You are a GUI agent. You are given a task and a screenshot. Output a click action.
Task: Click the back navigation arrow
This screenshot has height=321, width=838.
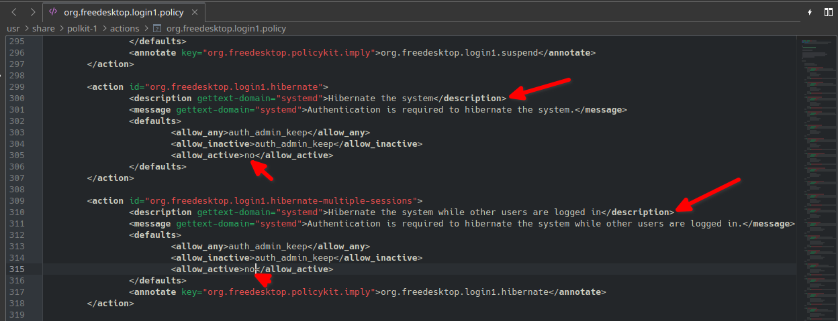[13, 12]
